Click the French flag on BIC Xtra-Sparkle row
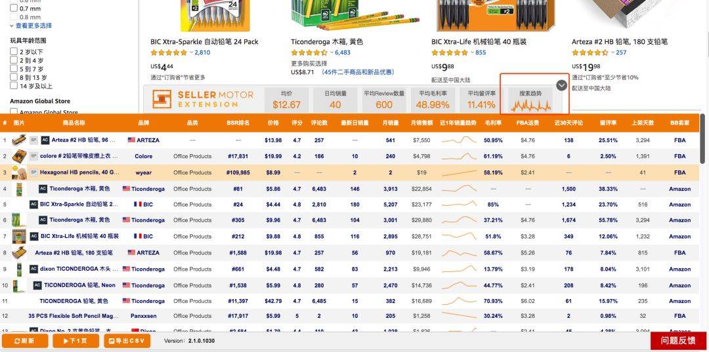 pos(138,205)
